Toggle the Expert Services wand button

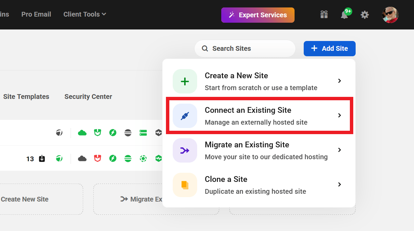(x=258, y=15)
